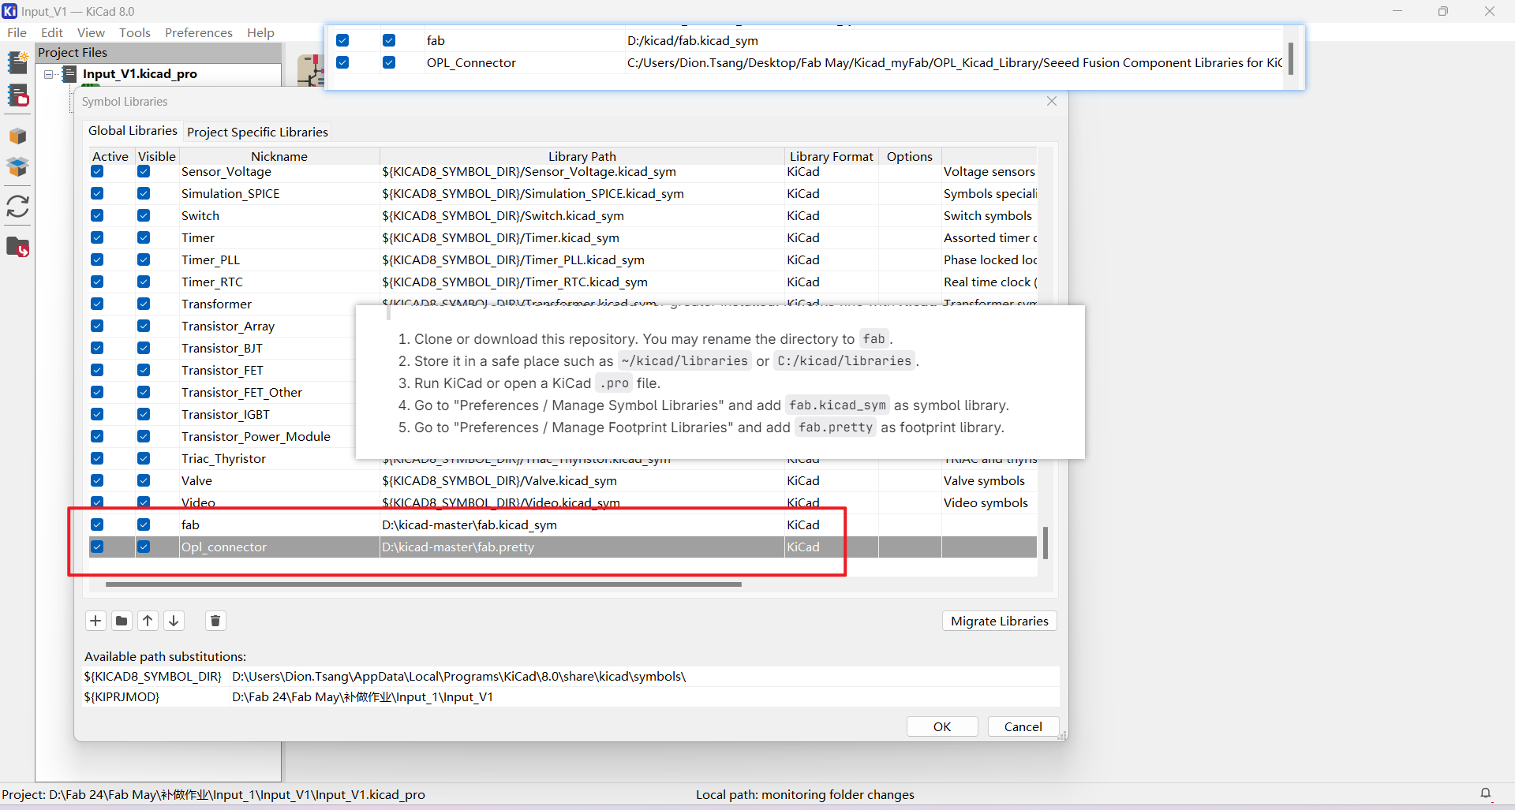Click the Cancel button
This screenshot has width=1515, height=810.
[x=1023, y=726]
